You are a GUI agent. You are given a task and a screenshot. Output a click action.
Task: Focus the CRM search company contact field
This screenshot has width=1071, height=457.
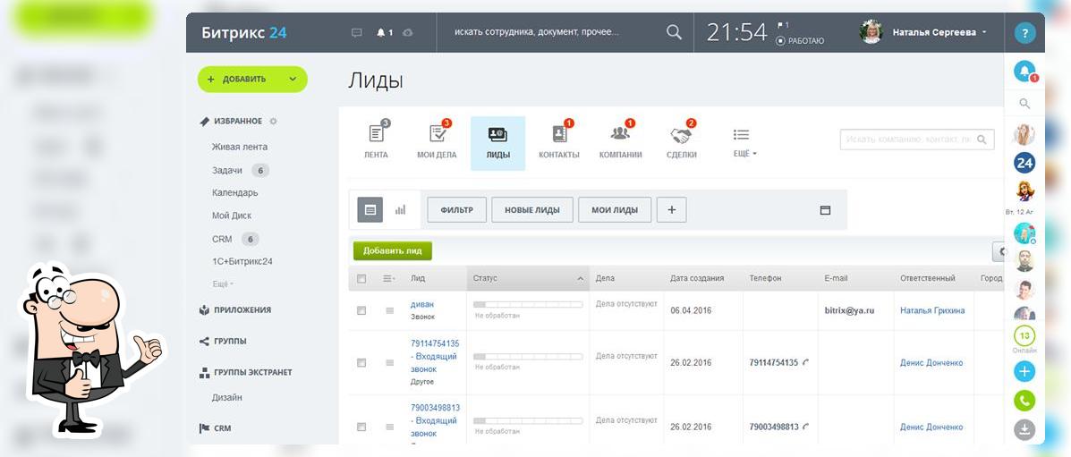[916, 140]
